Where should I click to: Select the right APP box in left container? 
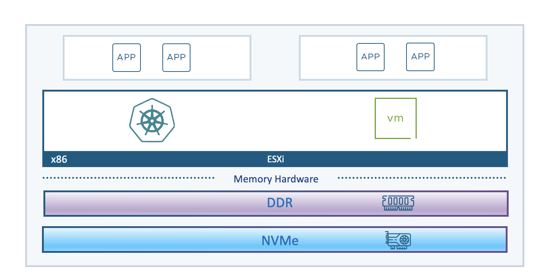(x=176, y=58)
